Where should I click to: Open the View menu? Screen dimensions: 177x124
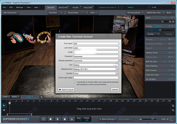29,7
